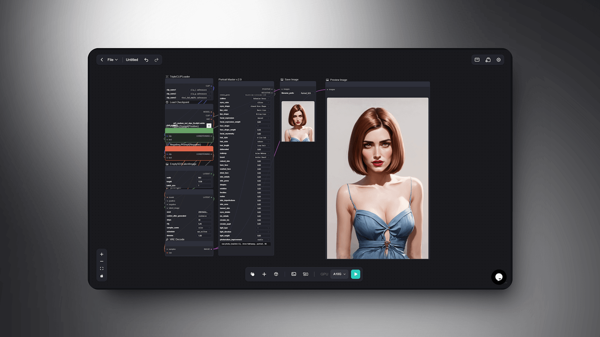Click the denoise value 1.00 field
This screenshot has height=337, width=600.
[204, 235]
